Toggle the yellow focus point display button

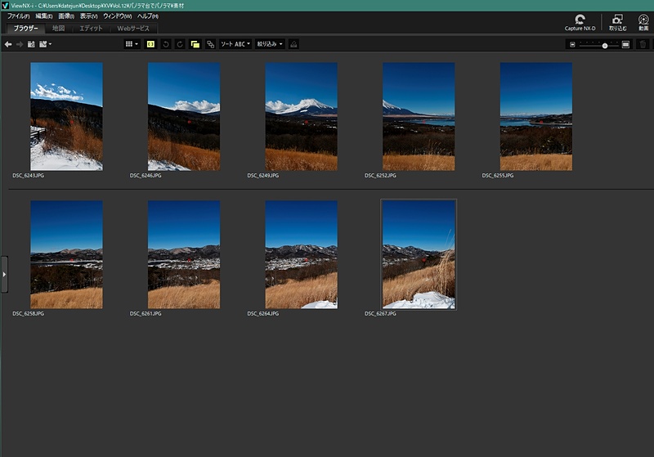(x=150, y=44)
